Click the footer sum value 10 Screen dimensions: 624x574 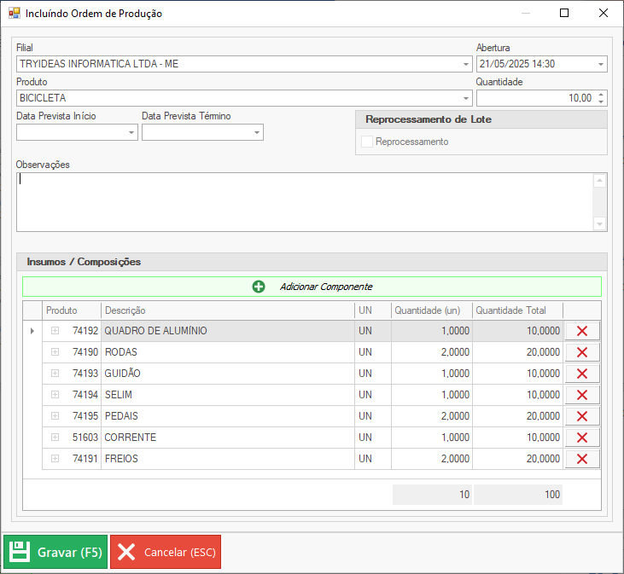(432, 495)
